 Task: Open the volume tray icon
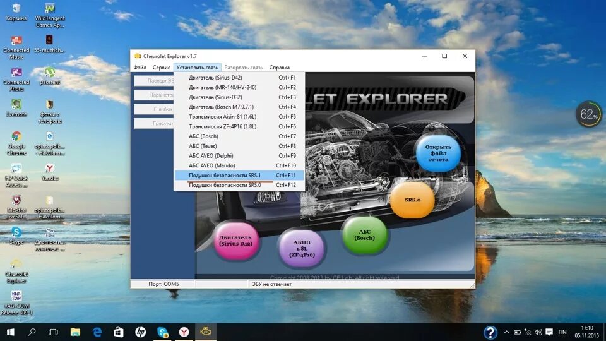click(538, 332)
